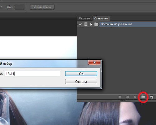The image size is (156, 125).
Task: Click the Create new action page icon
Action: [152, 97]
